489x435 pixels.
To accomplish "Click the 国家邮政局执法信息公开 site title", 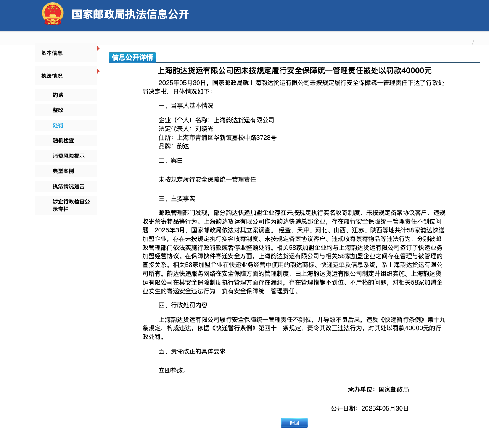I will [x=130, y=14].
